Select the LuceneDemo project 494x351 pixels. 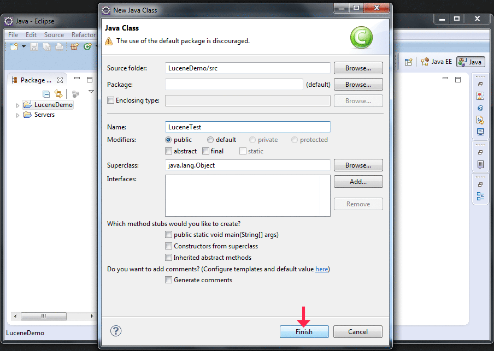48,105
